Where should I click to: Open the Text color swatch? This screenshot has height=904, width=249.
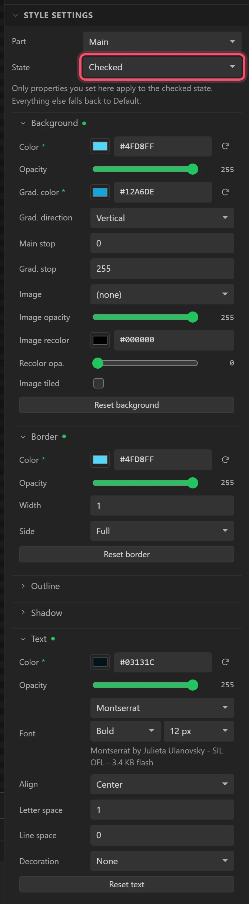point(100,662)
